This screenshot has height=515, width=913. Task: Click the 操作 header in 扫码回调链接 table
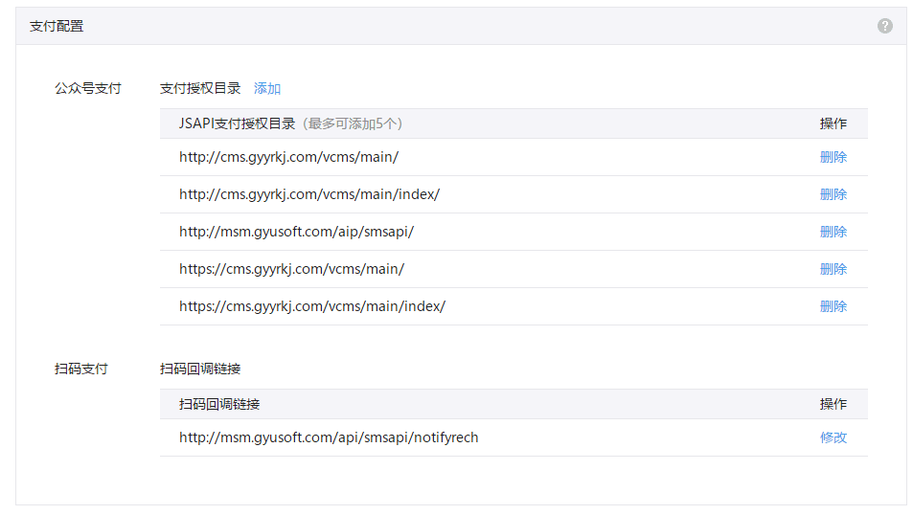tap(833, 404)
